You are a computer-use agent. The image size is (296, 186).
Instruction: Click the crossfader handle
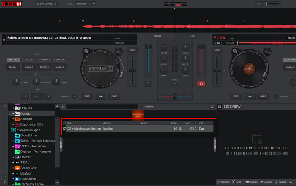click(x=175, y=96)
